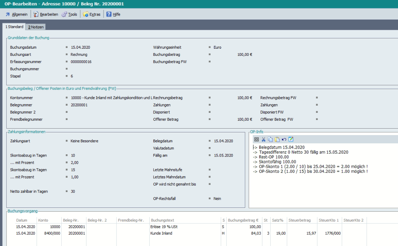Select the 1 Standard tab

(14, 27)
